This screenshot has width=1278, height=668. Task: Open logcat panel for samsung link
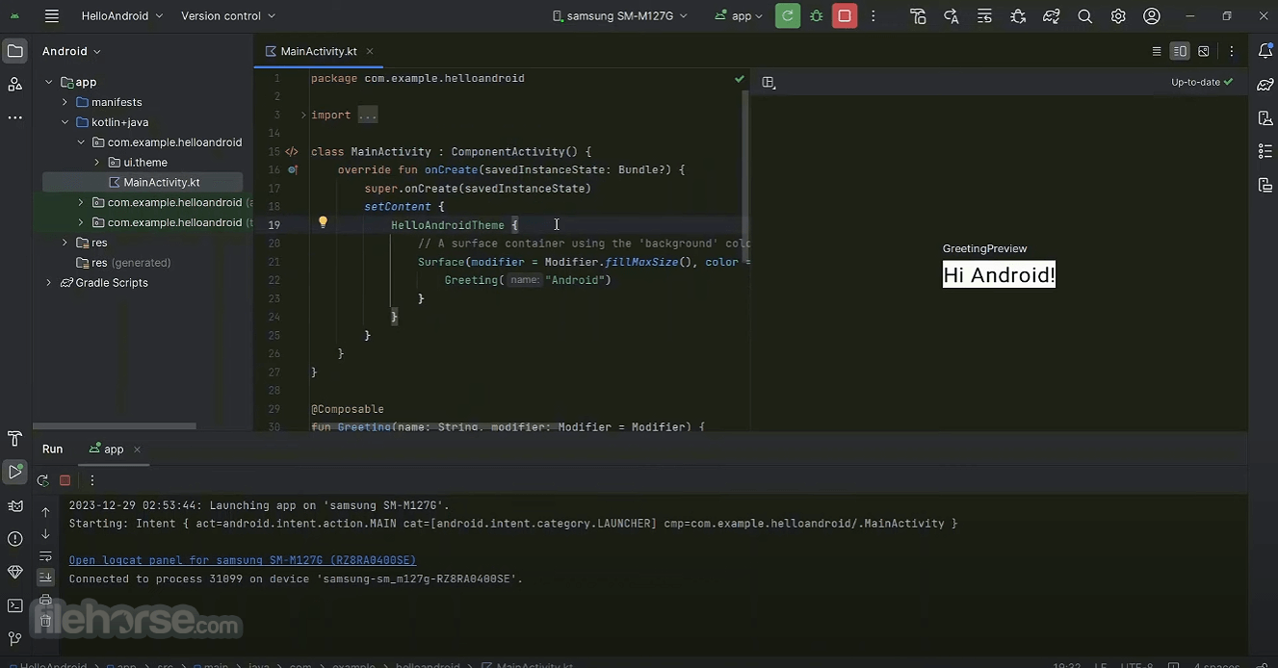point(243,560)
